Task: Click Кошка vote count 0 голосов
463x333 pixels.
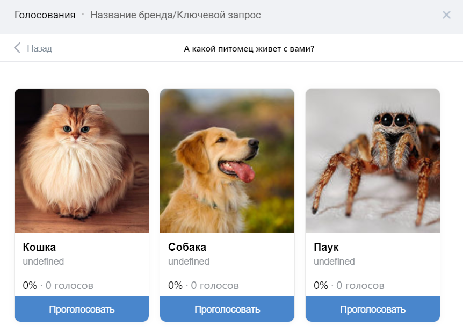Action: pyautogui.click(x=69, y=286)
